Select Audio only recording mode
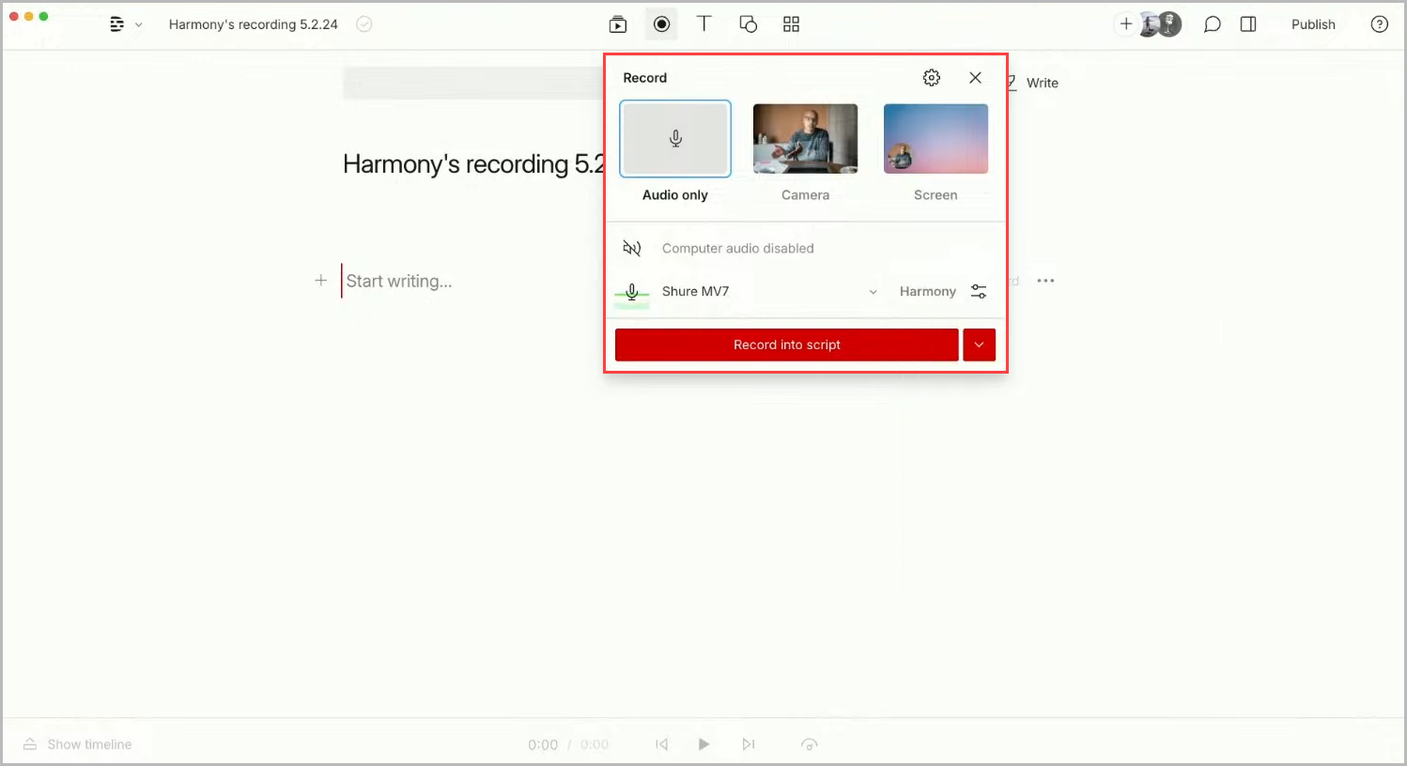Image resolution: width=1407 pixels, height=766 pixels. (x=674, y=138)
